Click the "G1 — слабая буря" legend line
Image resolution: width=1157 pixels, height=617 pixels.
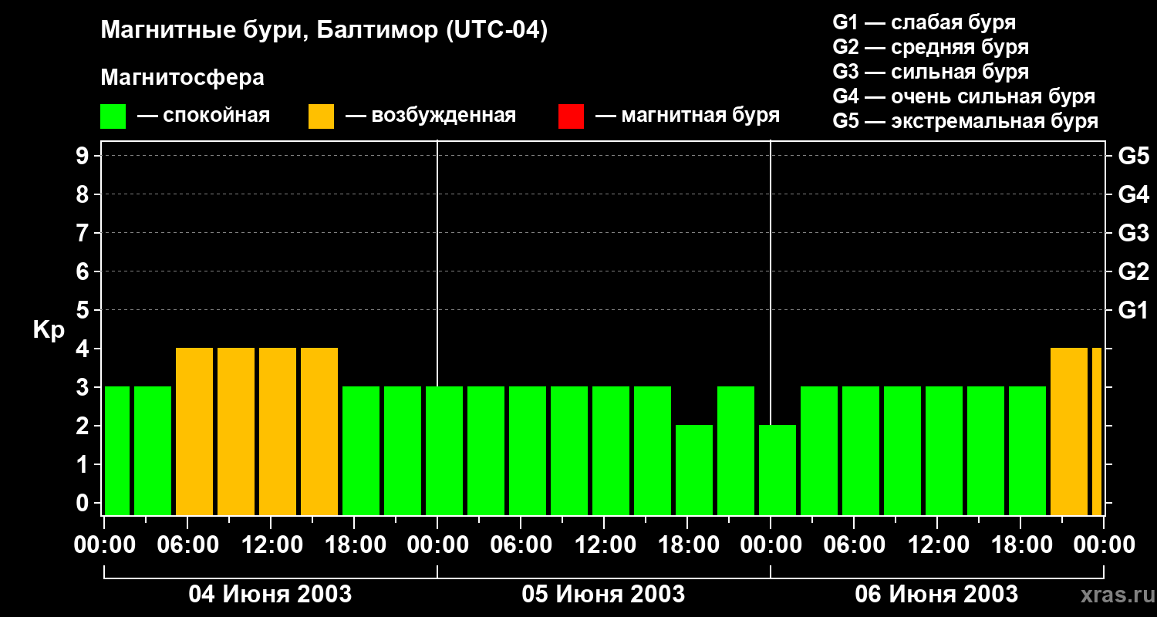924,22
